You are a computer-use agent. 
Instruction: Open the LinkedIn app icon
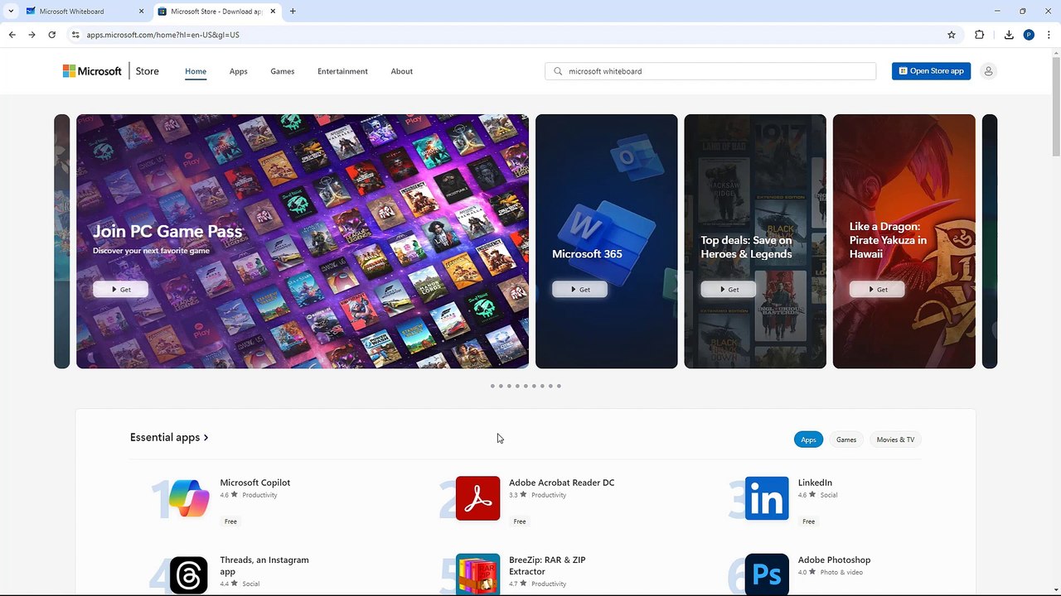pos(767,498)
